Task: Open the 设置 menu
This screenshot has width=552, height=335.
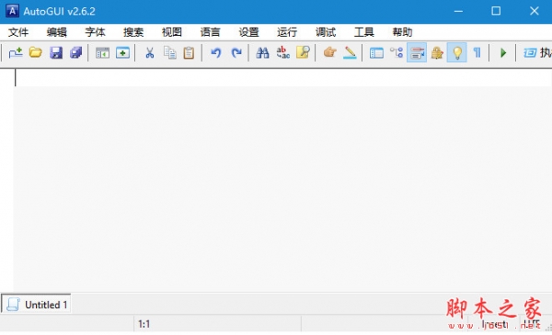Action: click(x=248, y=32)
